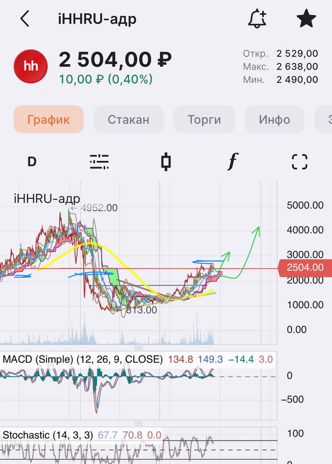Click the 10,00 ₽ (0,40%) change value
Viewport: 332px width, 464px height.
[106, 79]
